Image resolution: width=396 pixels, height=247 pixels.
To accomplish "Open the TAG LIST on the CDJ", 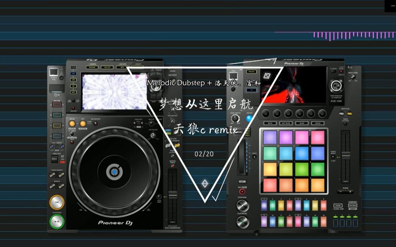I will point(107,67).
